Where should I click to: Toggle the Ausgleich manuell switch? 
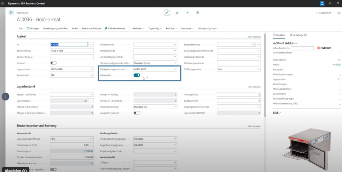click(137, 113)
